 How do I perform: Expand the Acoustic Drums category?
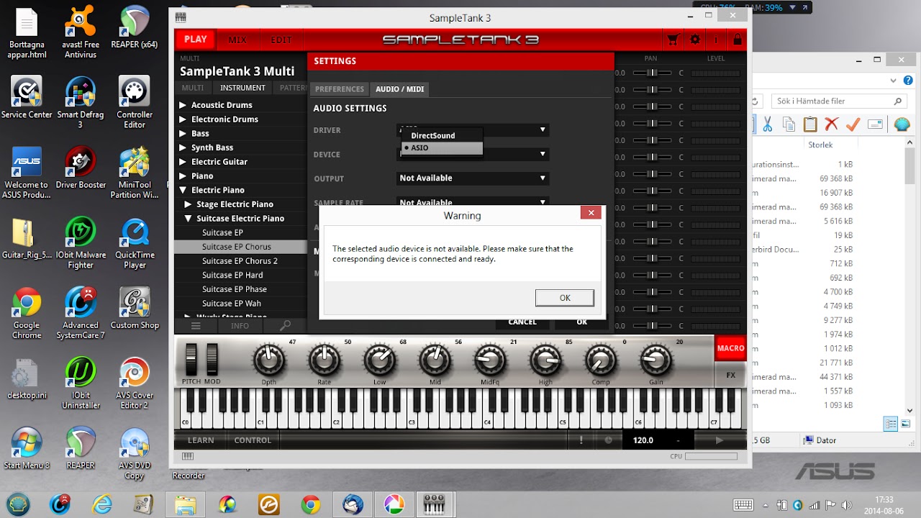click(x=183, y=105)
